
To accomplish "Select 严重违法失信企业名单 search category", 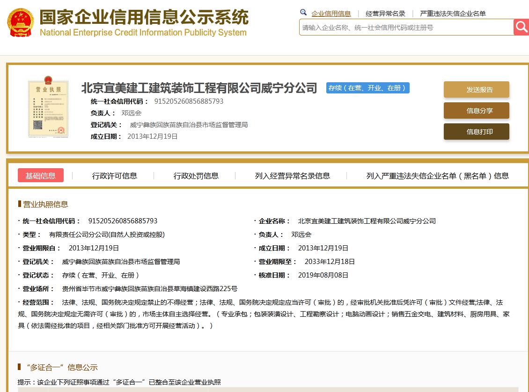I will (453, 14).
